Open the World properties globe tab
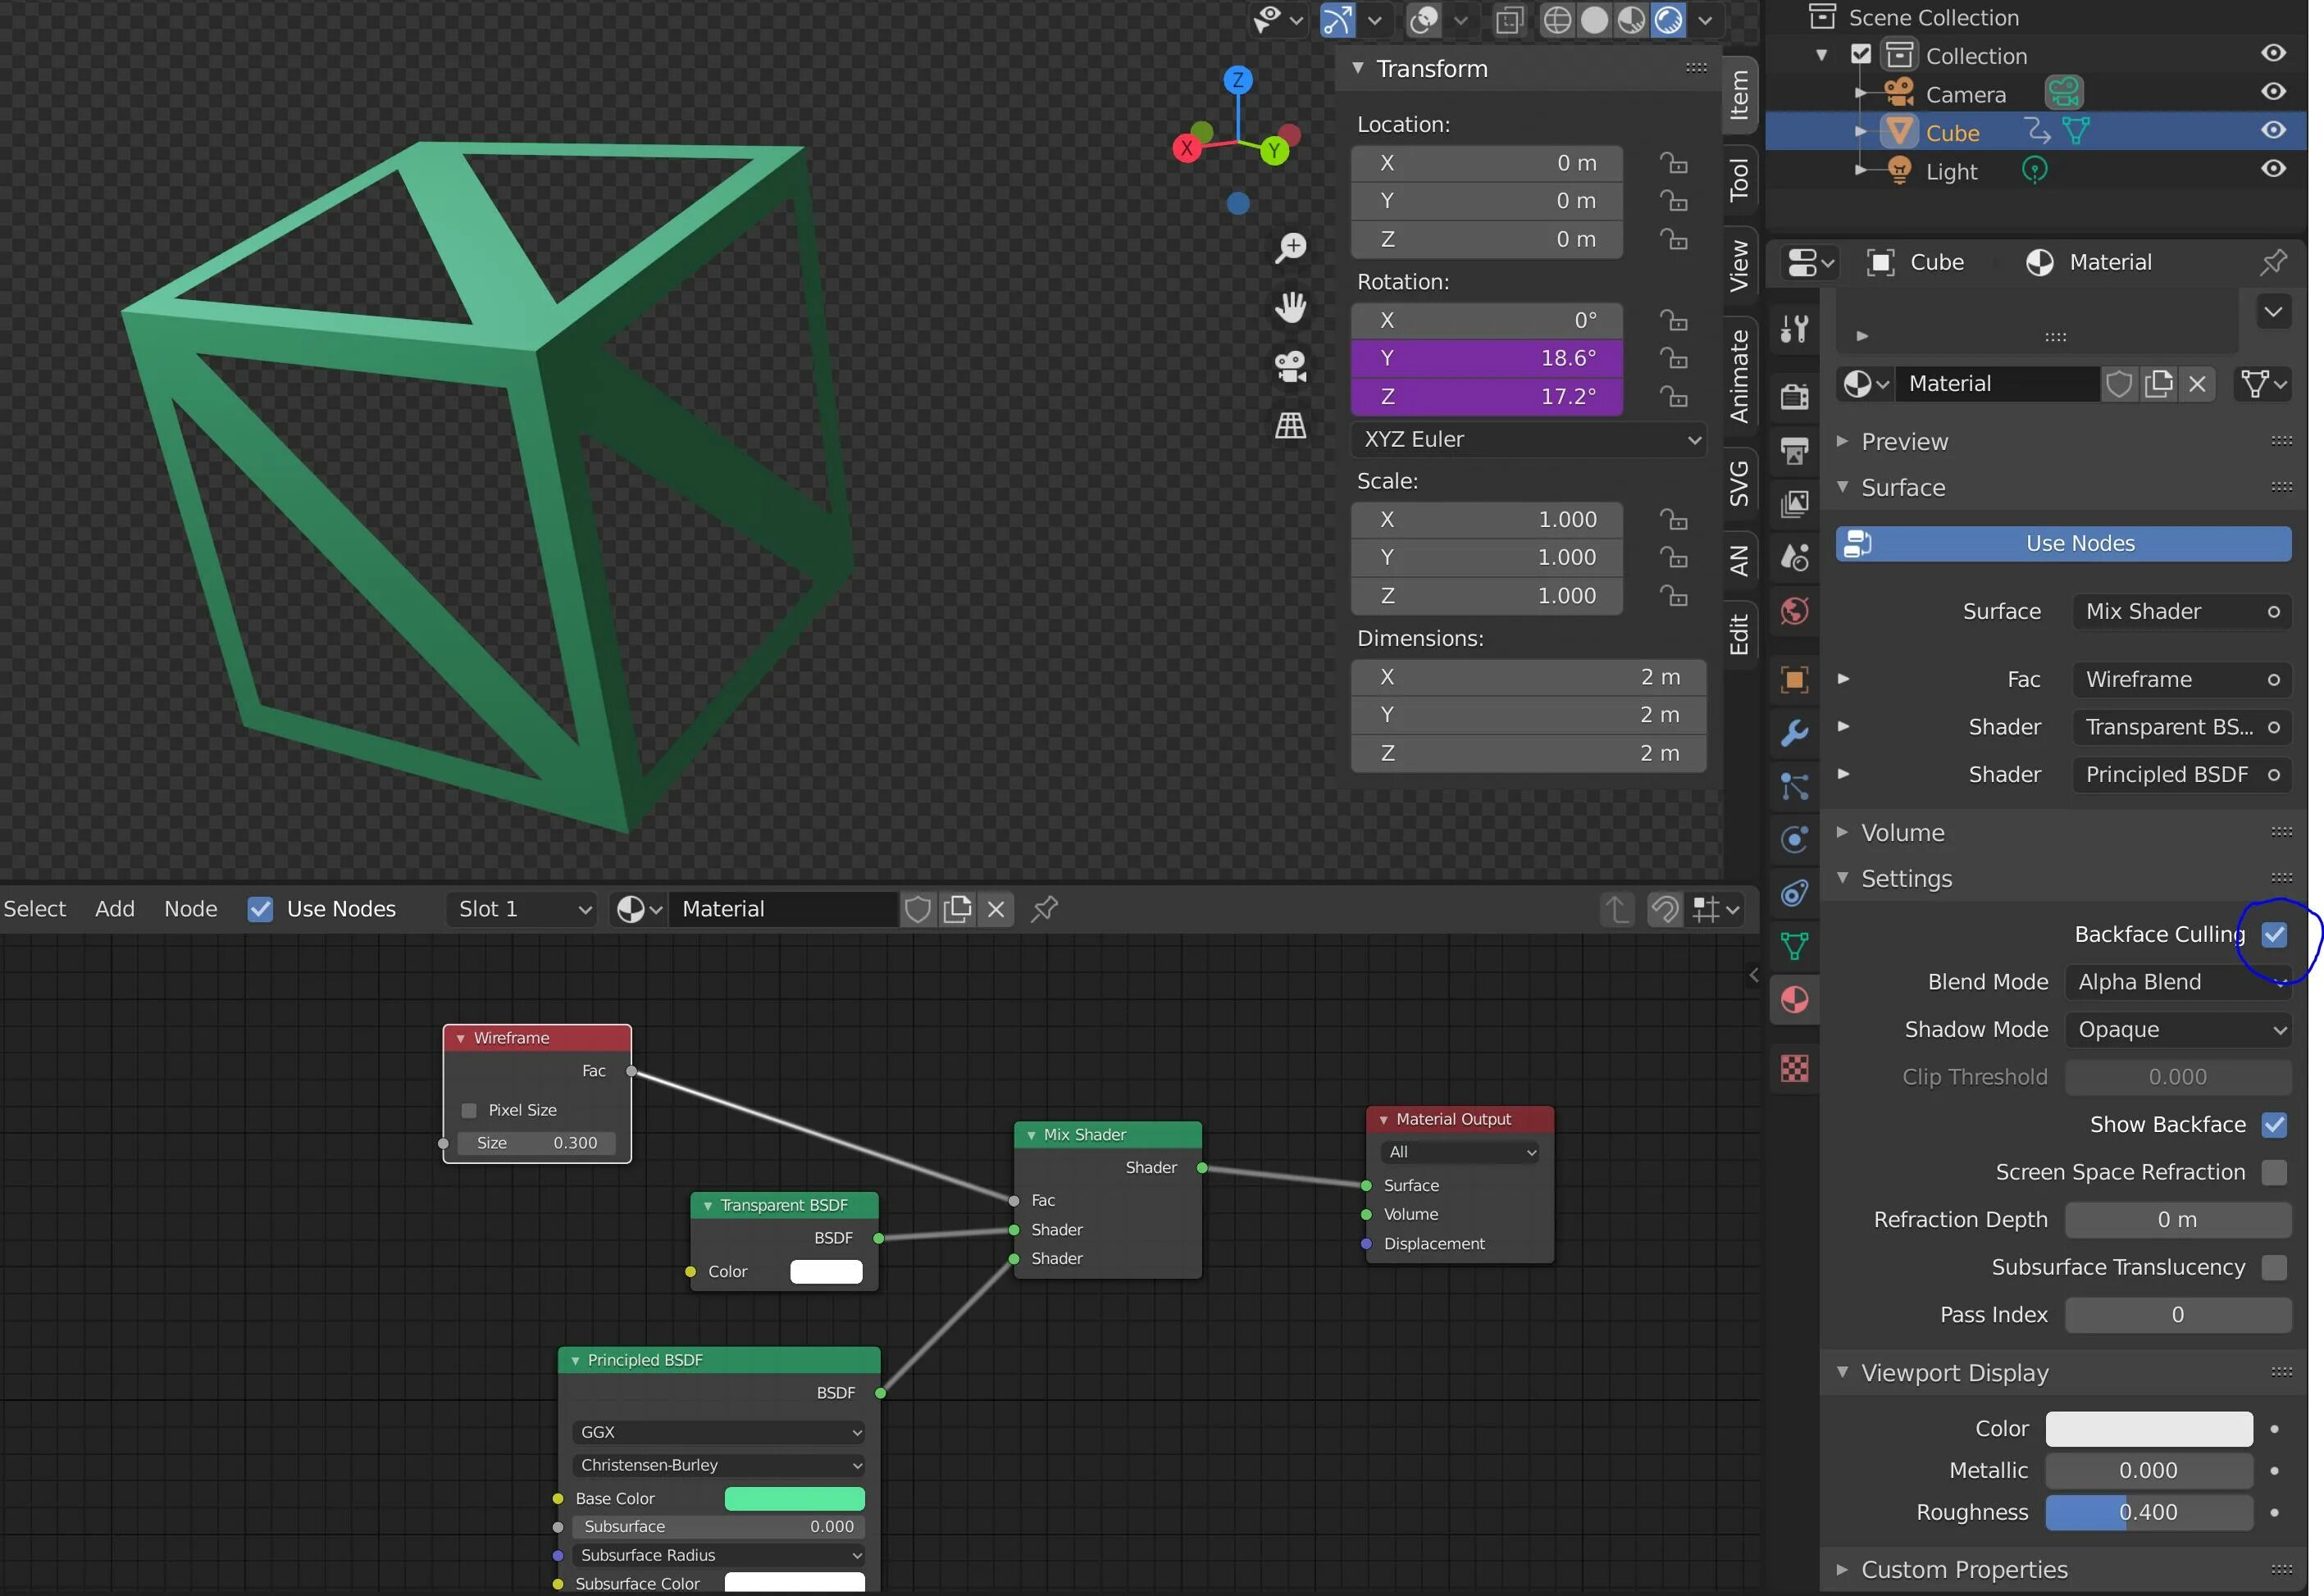2324x1596 pixels. pos(1793,611)
